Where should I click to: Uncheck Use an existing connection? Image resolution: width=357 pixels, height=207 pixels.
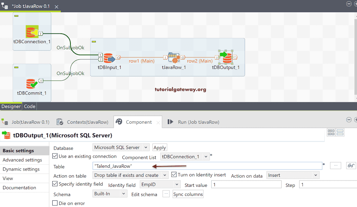tap(55, 156)
